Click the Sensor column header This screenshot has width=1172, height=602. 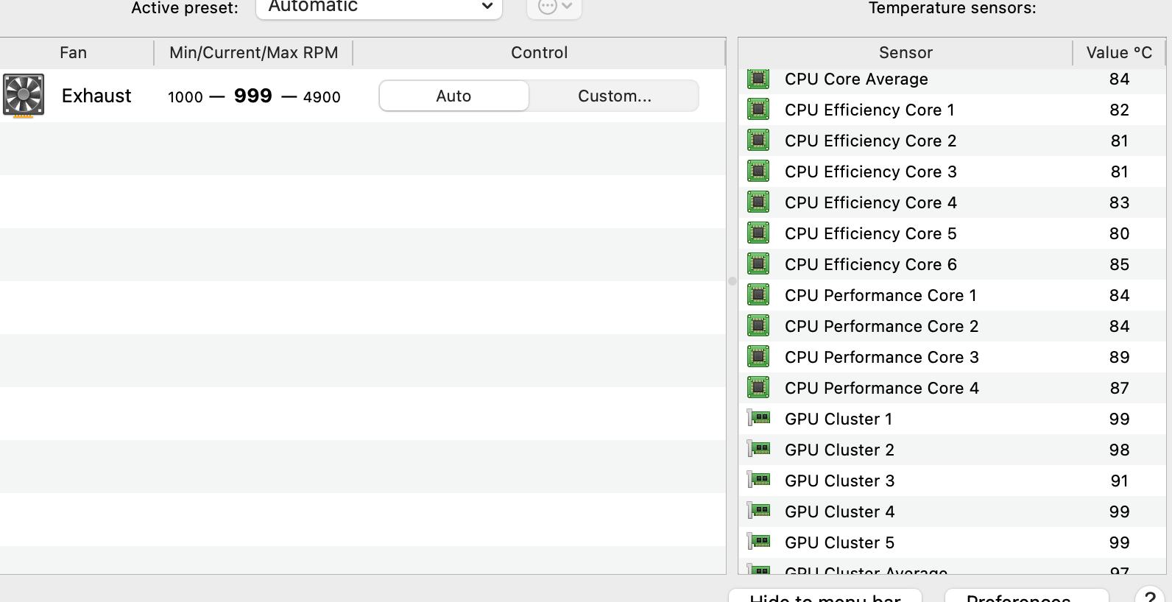(906, 53)
